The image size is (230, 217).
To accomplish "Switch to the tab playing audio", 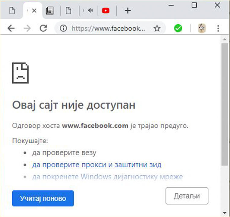I will tap(90, 11).
